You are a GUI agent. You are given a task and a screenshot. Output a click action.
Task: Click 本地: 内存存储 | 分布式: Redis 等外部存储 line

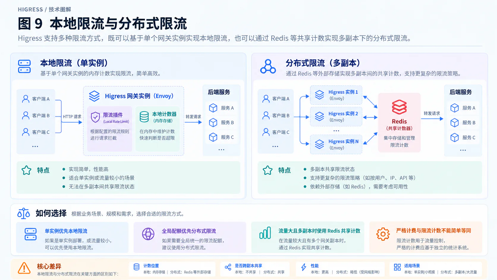click(x=177, y=272)
